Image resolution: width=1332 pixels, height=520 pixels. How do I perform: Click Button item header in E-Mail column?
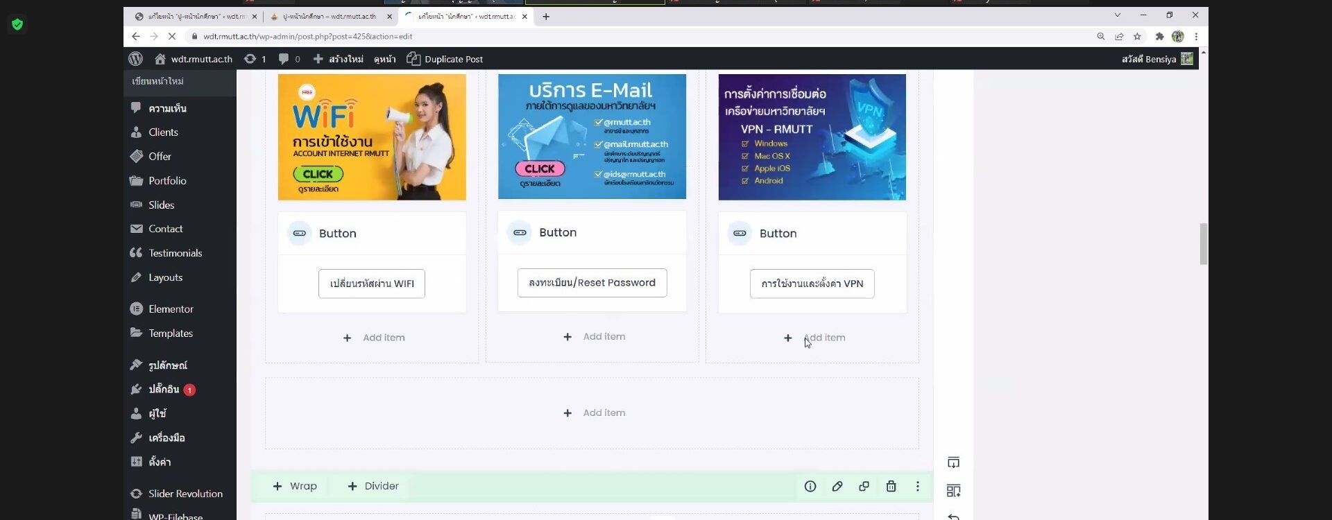[x=592, y=232]
